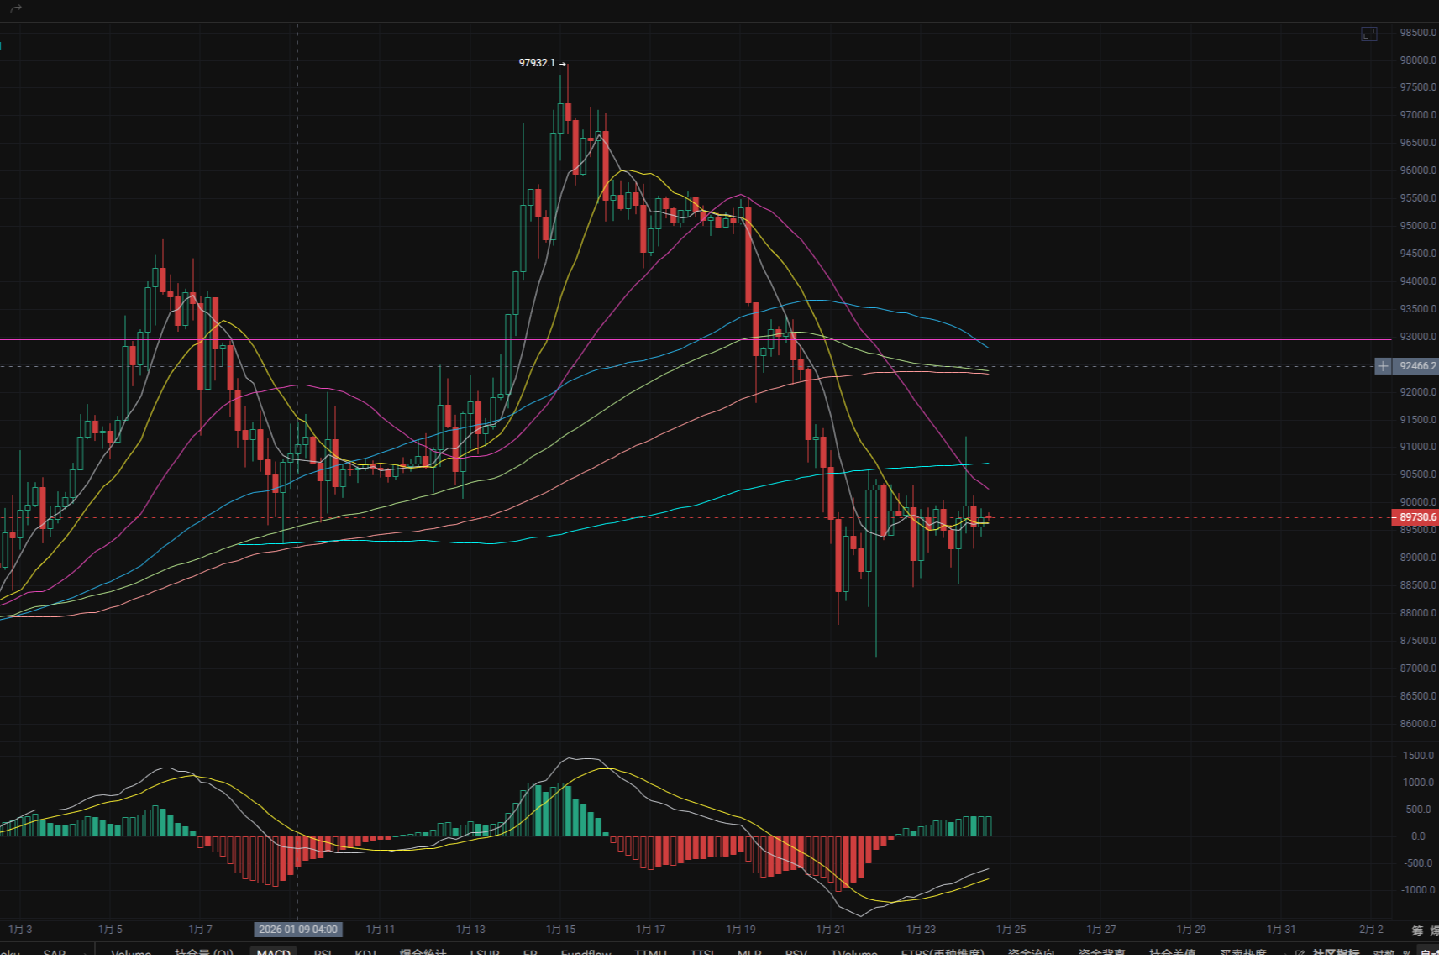Viewport: 1439px width, 959px height.
Task: Click the magenta horizontal line near 93000
Action: (672, 339)
